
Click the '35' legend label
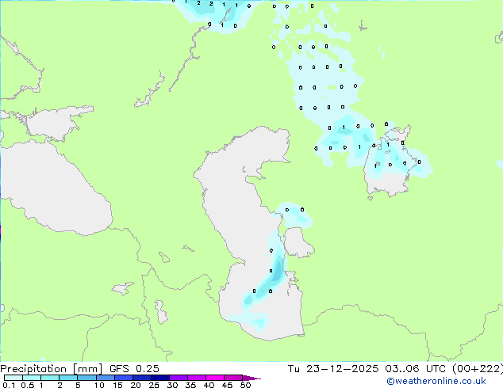point(190,385)
